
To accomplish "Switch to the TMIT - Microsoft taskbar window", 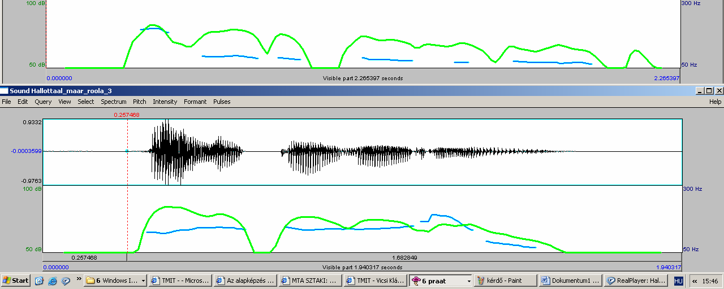I will (181, 281).
